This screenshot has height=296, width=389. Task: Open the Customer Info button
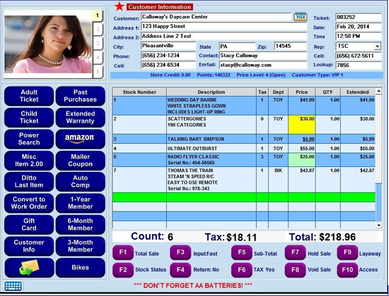coord(29,246)
